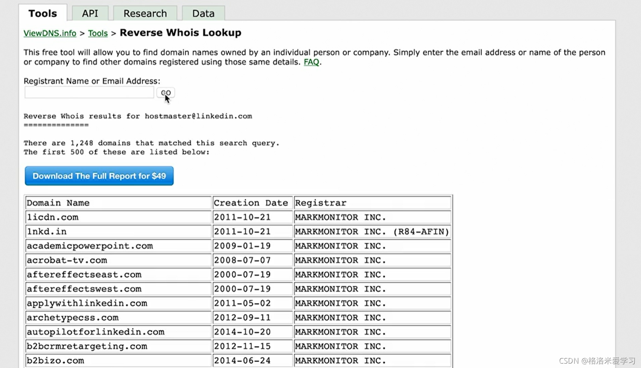Go to the Tools breadcrumb link
Image resolution: width=641 pixels, height=368 pixels.
(98, 33)
